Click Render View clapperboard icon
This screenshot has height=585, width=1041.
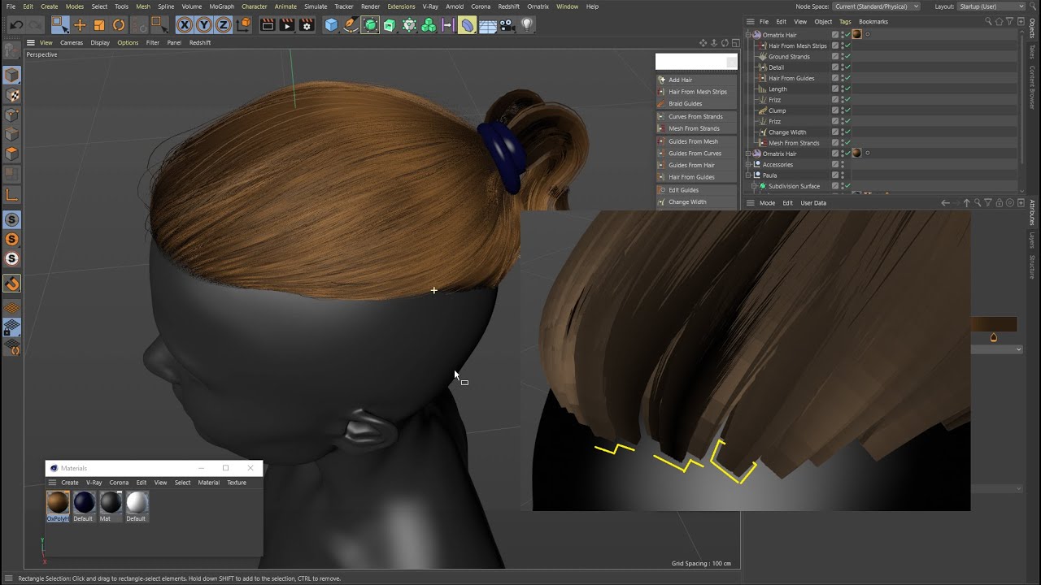click(x=267, y=25)
